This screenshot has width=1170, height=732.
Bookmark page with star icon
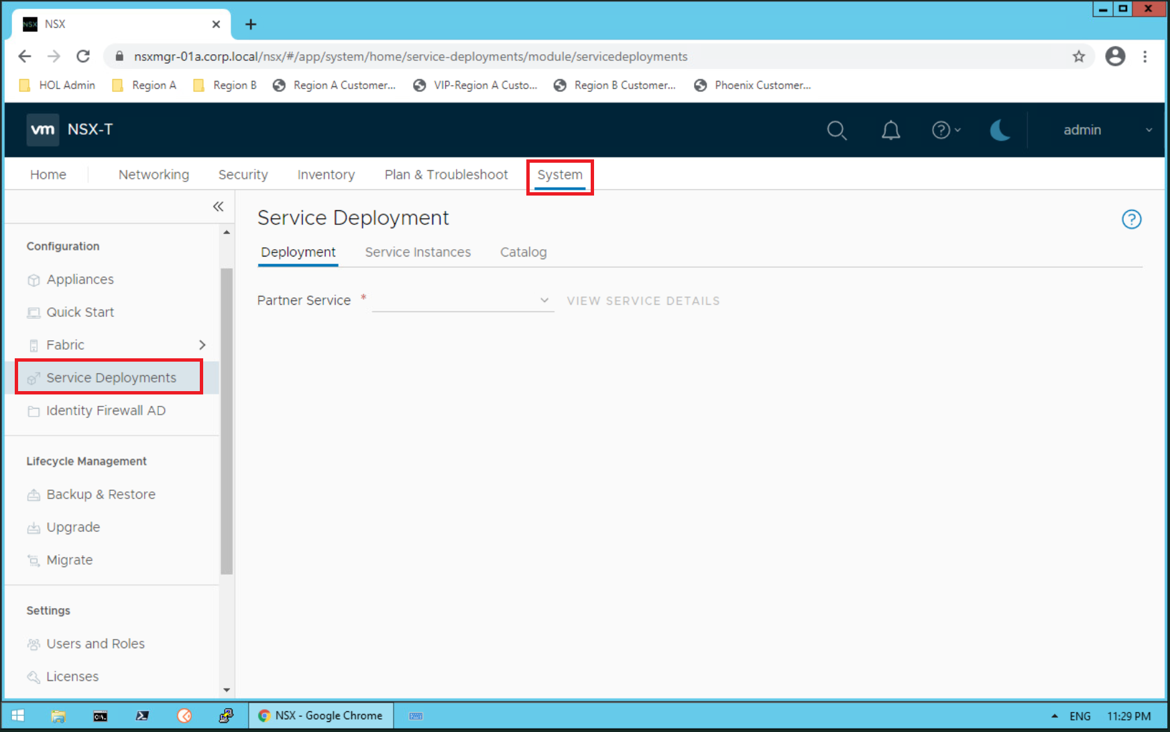point(1079,56)
